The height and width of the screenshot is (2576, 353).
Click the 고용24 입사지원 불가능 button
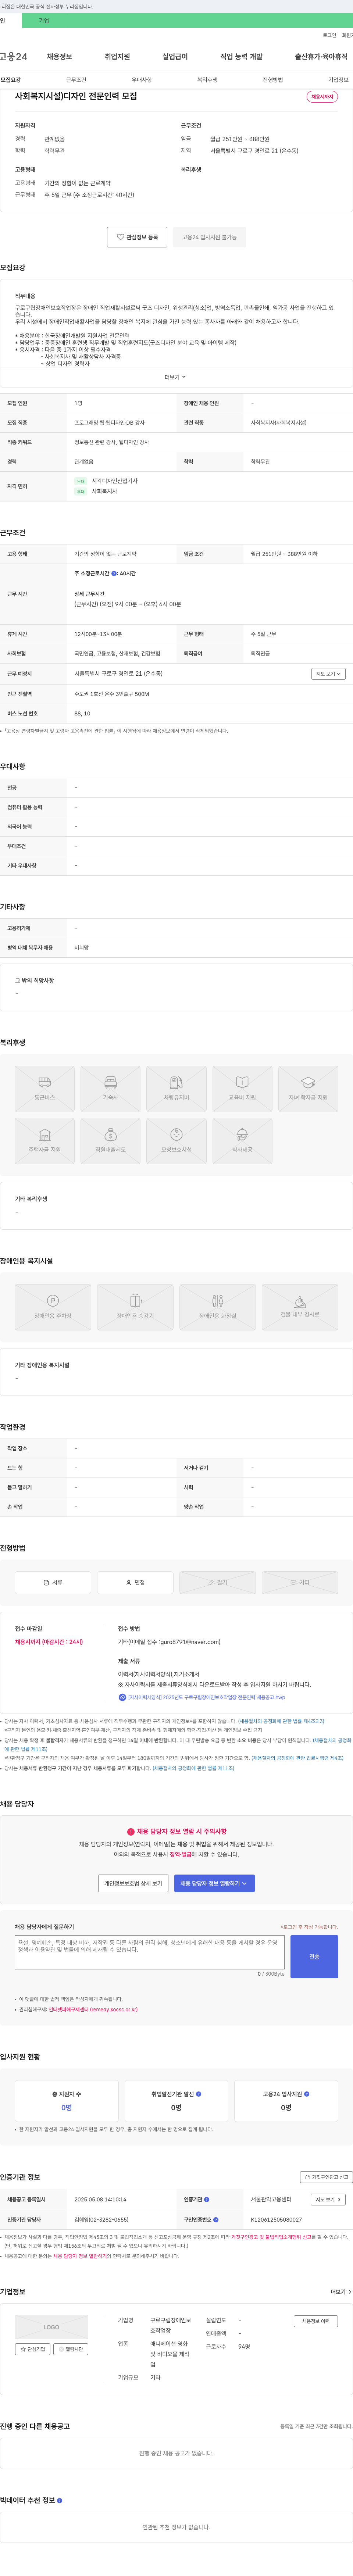tap(209, 237)
